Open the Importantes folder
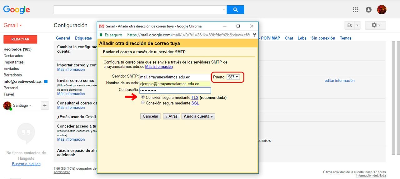 pos(13,62)
